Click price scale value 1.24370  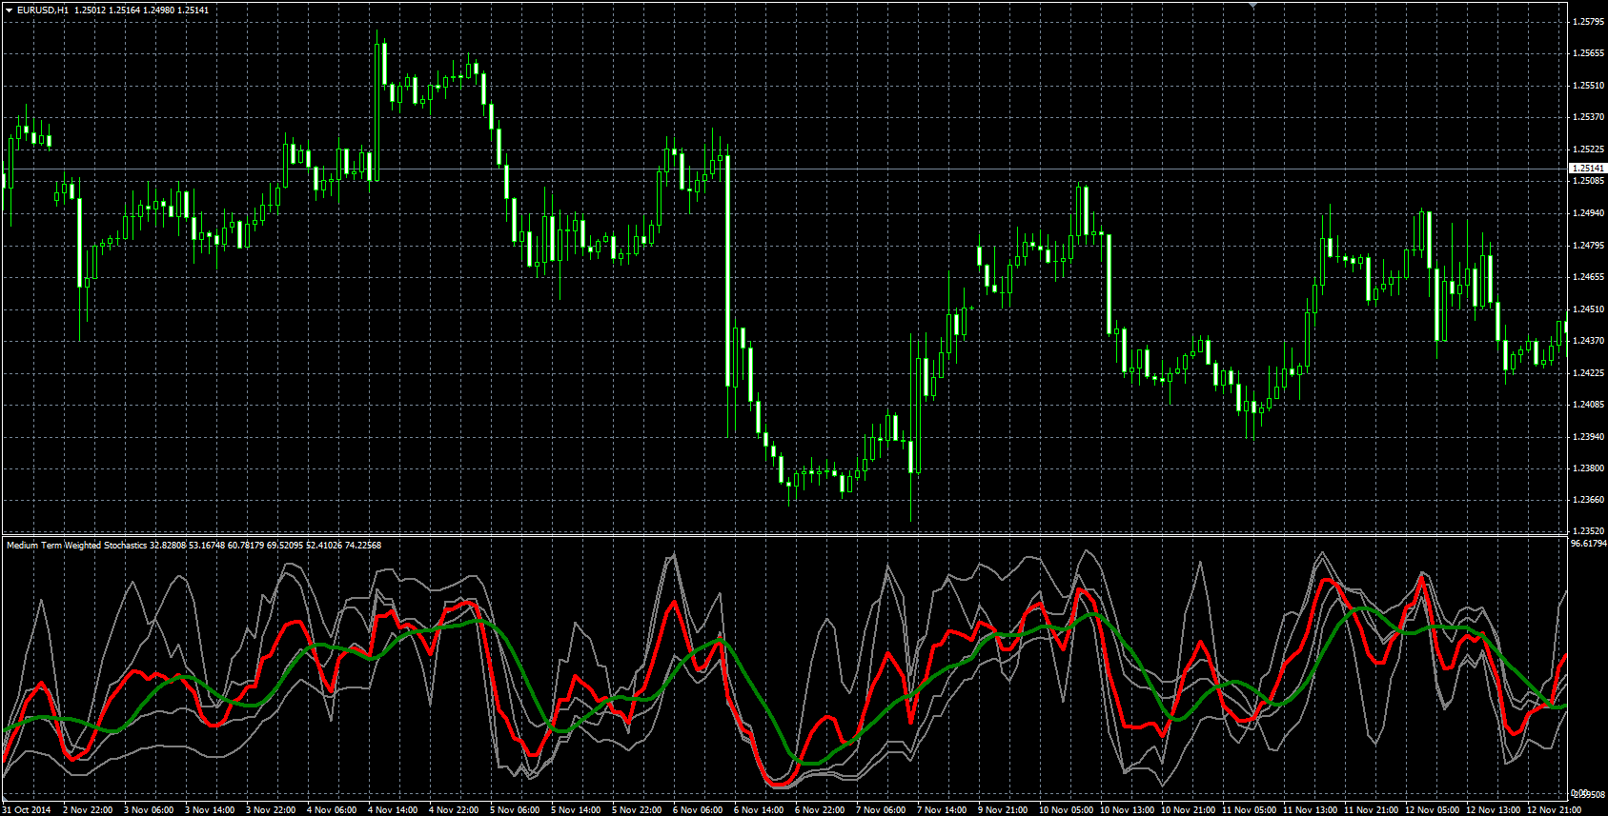[x=1587, y=341]
